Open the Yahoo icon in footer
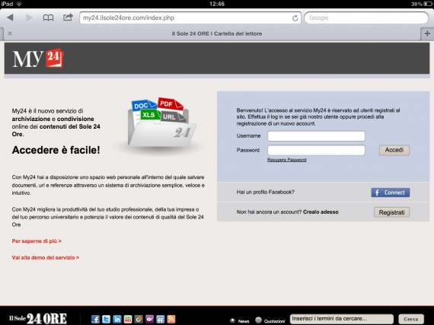This screenshot has width=434, height=325. tap(149, 319)
